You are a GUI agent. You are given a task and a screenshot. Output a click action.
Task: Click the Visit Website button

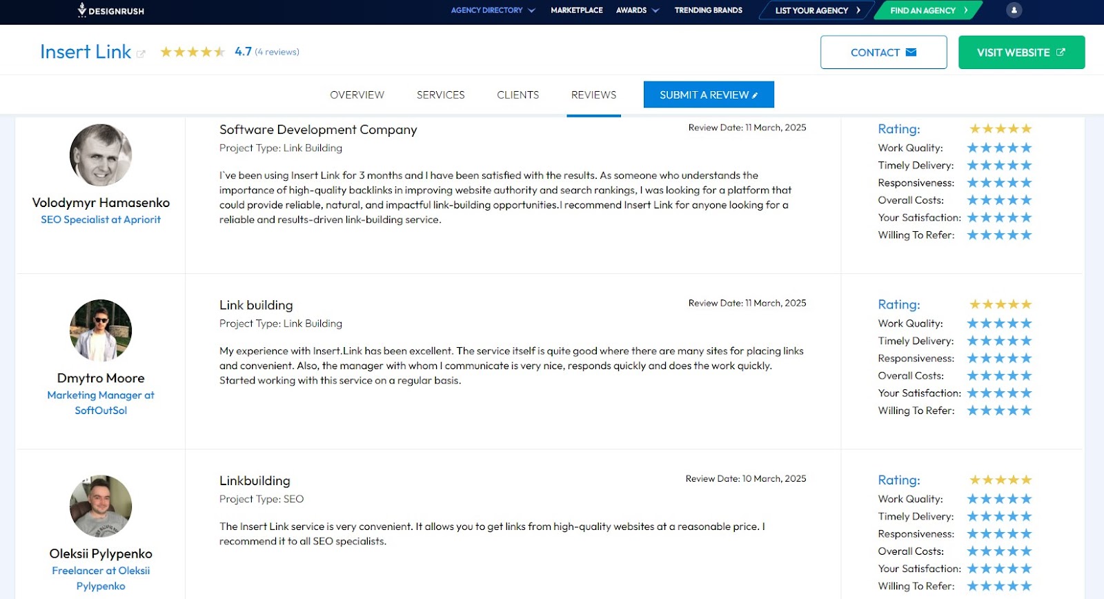click(1021, 52)
